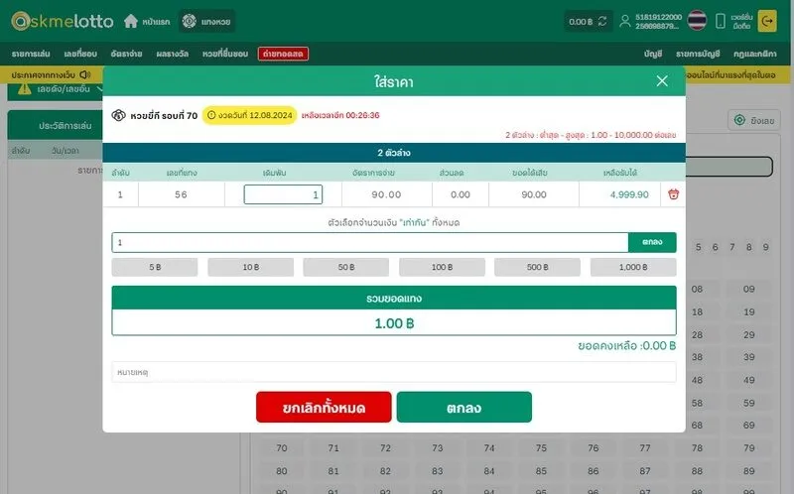Open the second green nav bar item

[80, 54]
